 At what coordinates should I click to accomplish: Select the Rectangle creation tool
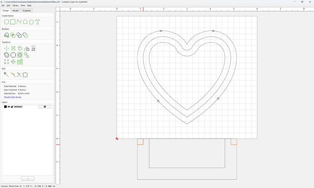click(13, 22)
